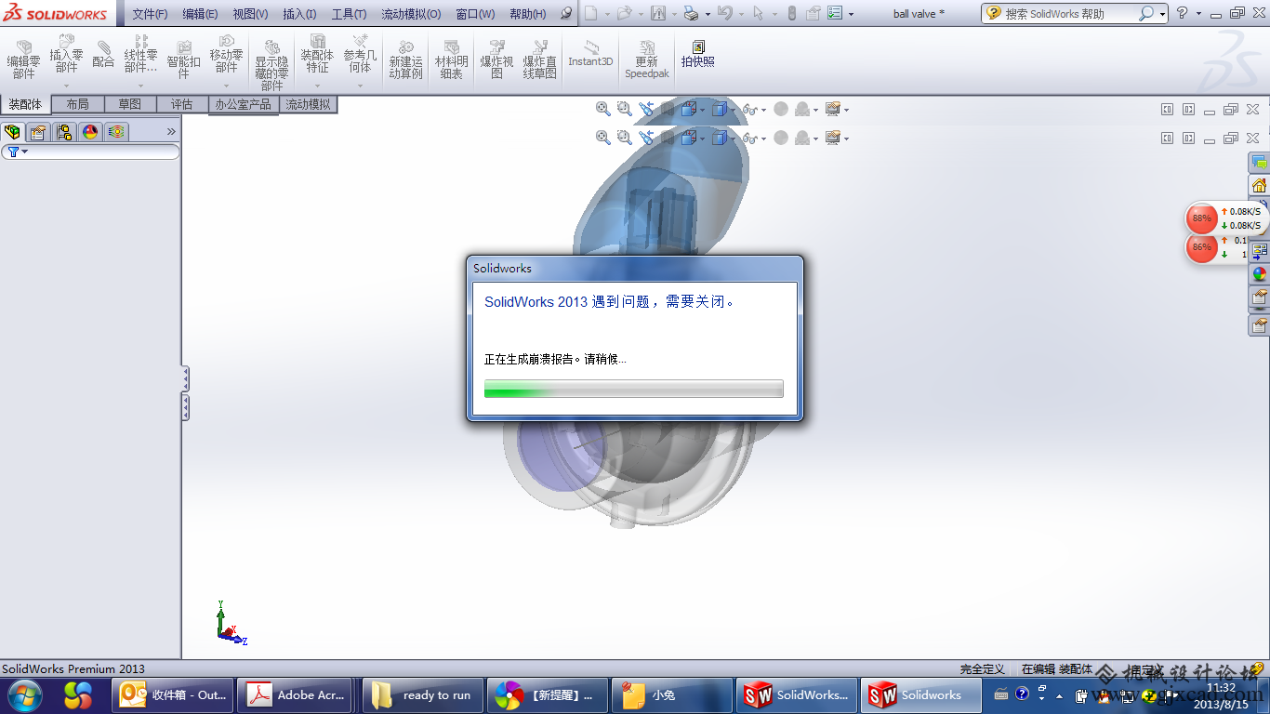Open Flow Simulation analysis tree tab icon
The width and height of the screenshot is (1270, 714).
(x=116, y=132)
